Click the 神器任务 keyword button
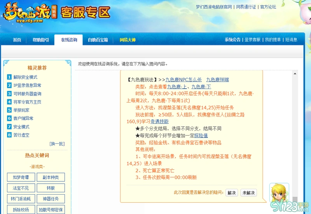The width and height of the screenshot is (311, 214). click(51, 199)
